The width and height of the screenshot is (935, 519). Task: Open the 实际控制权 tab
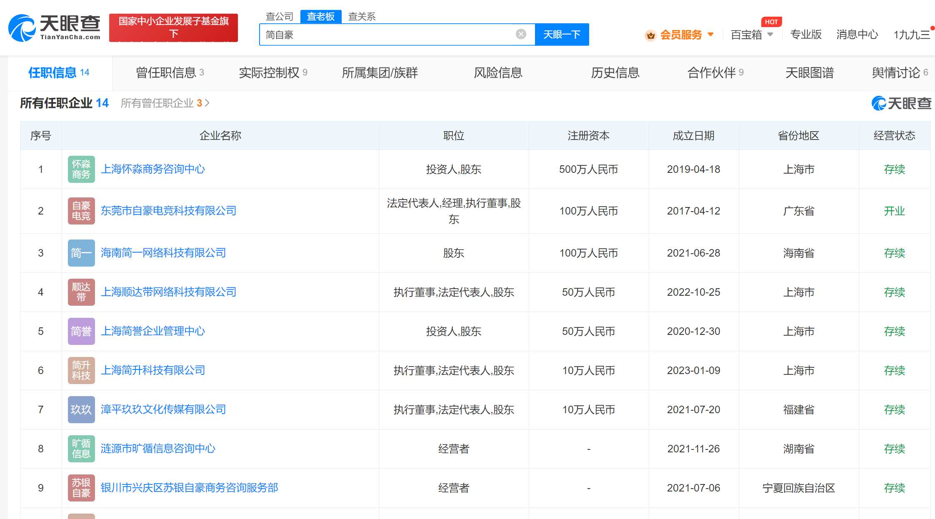point(273,73)
